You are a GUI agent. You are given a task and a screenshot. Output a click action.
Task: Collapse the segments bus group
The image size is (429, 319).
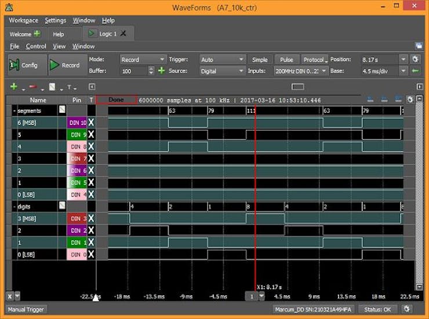pyautogui.click(x=14, y=111)
